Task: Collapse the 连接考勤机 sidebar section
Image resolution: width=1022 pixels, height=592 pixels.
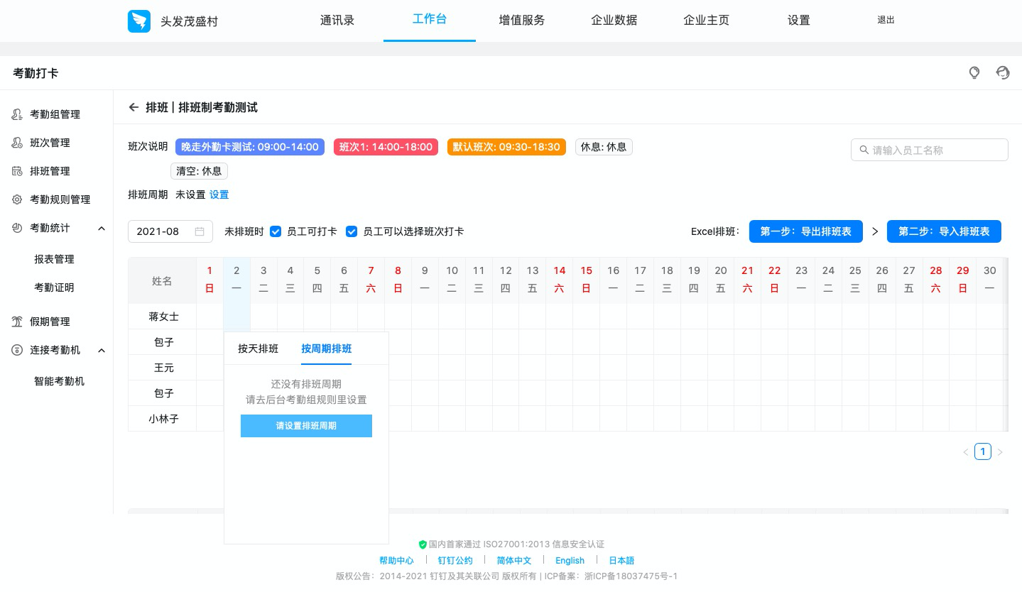Action: coord(101,350)
